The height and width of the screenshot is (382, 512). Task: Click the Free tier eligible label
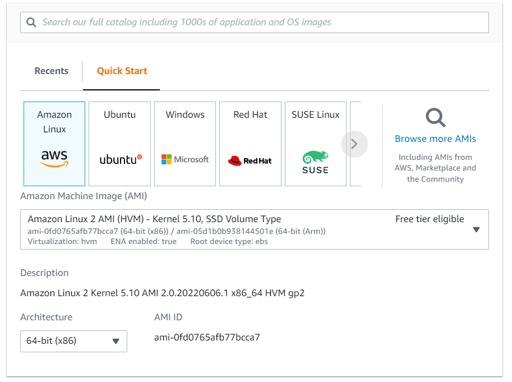[430, 219]
